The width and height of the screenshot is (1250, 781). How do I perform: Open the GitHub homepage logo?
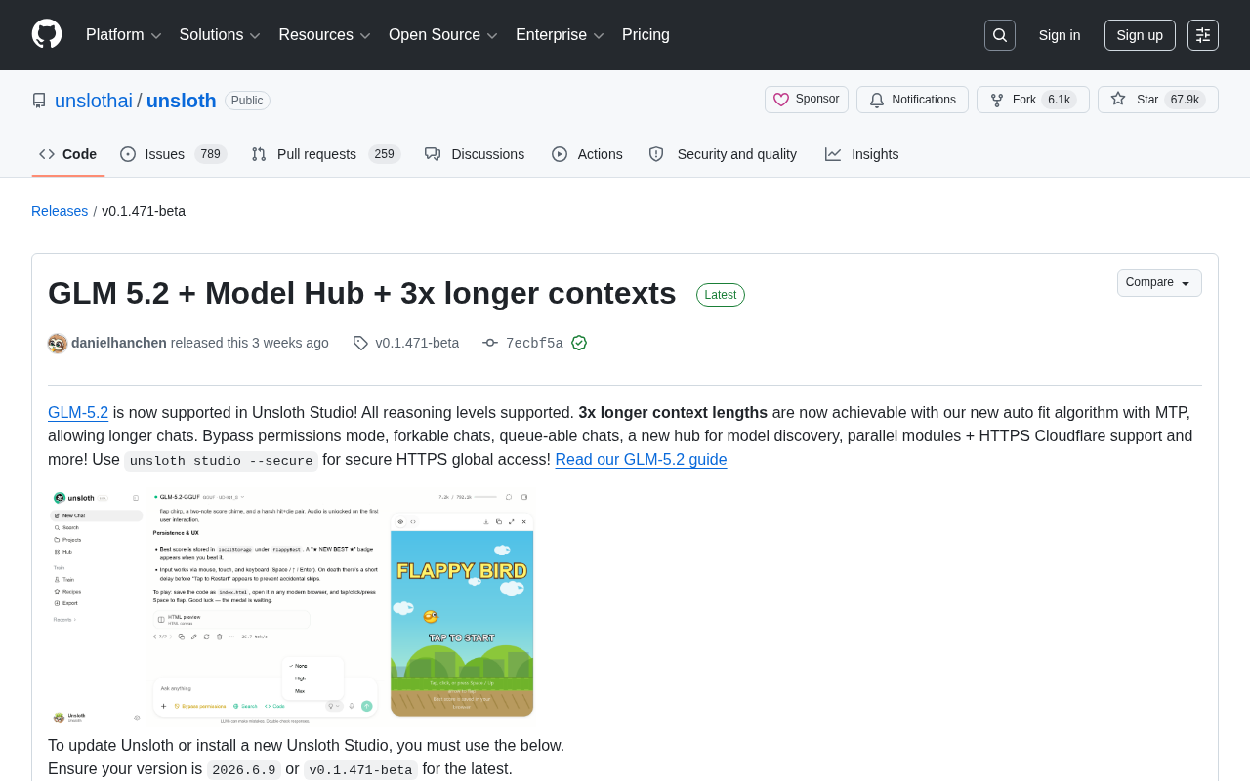[x=47, y=34]
